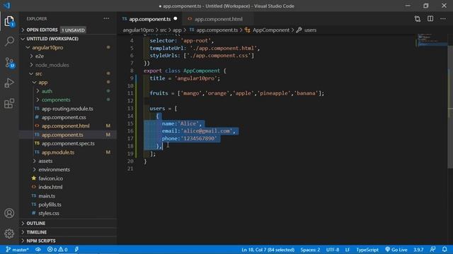This screenshot has height=254, width=453.
Task: Open favicon.ico file
Action: coord(68,179)
